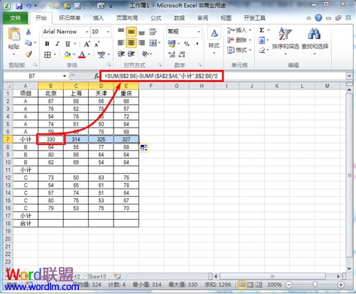Expand the Arial Narrow font dropdown
This screenshot has height=294, width=356.
[87, 32]
